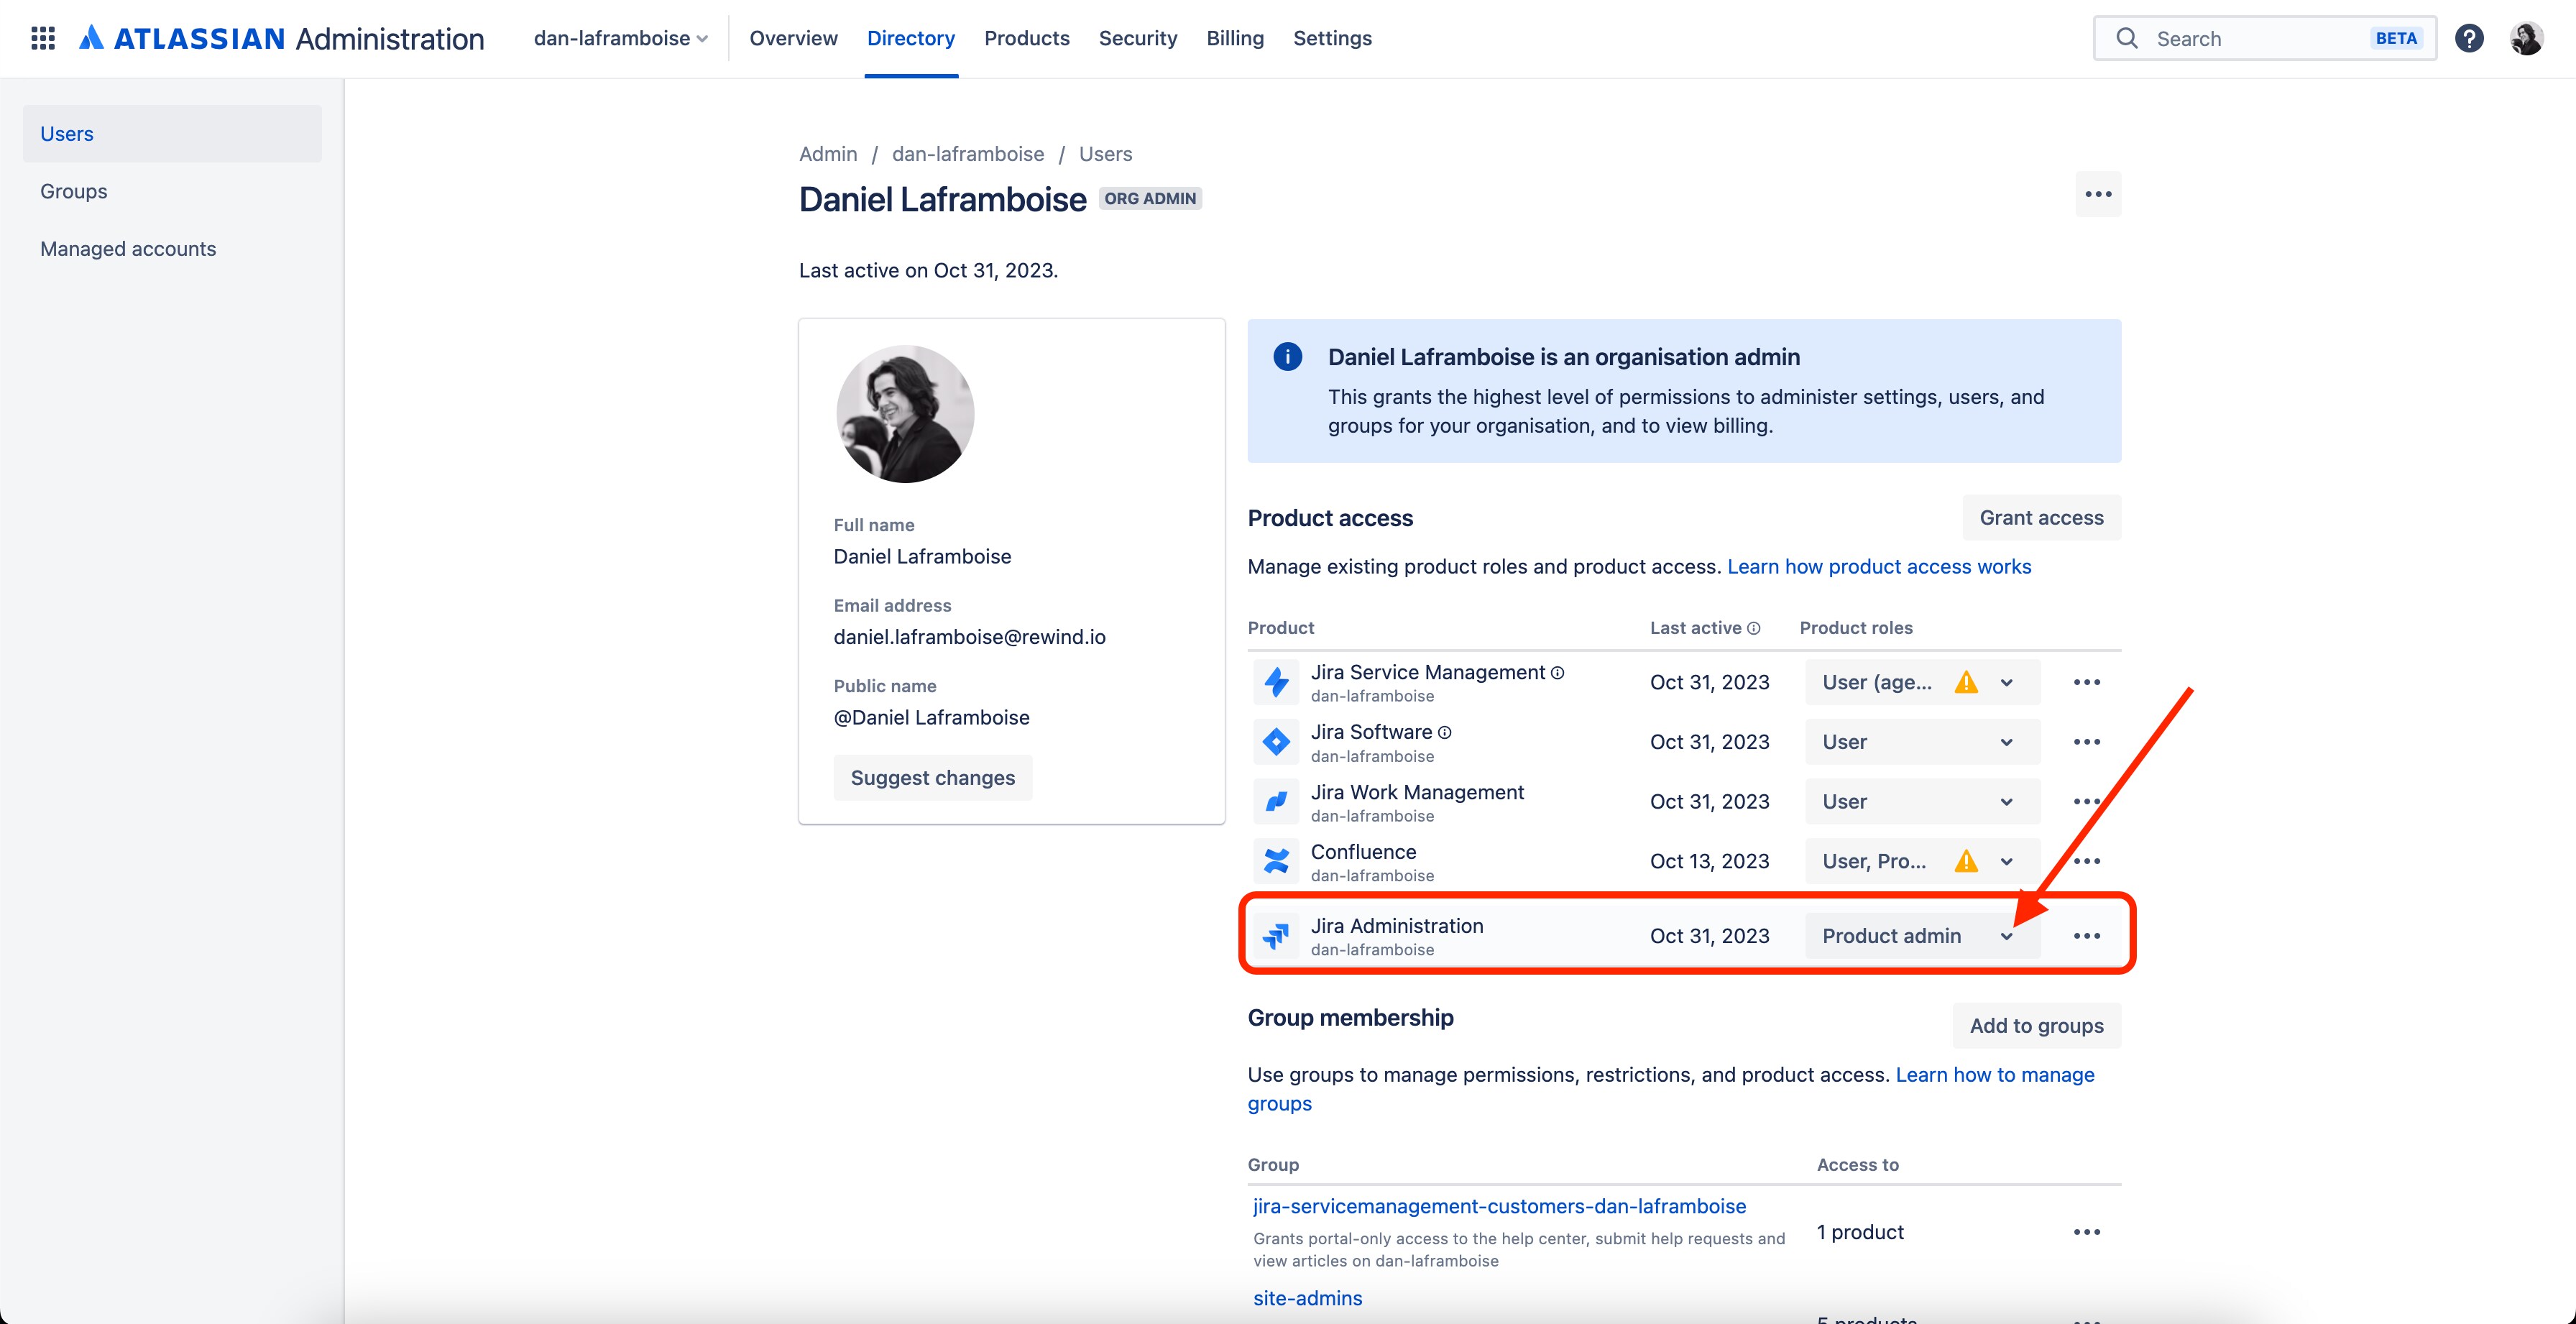Click info icon beside Jira Service Management

point(1557,673)
